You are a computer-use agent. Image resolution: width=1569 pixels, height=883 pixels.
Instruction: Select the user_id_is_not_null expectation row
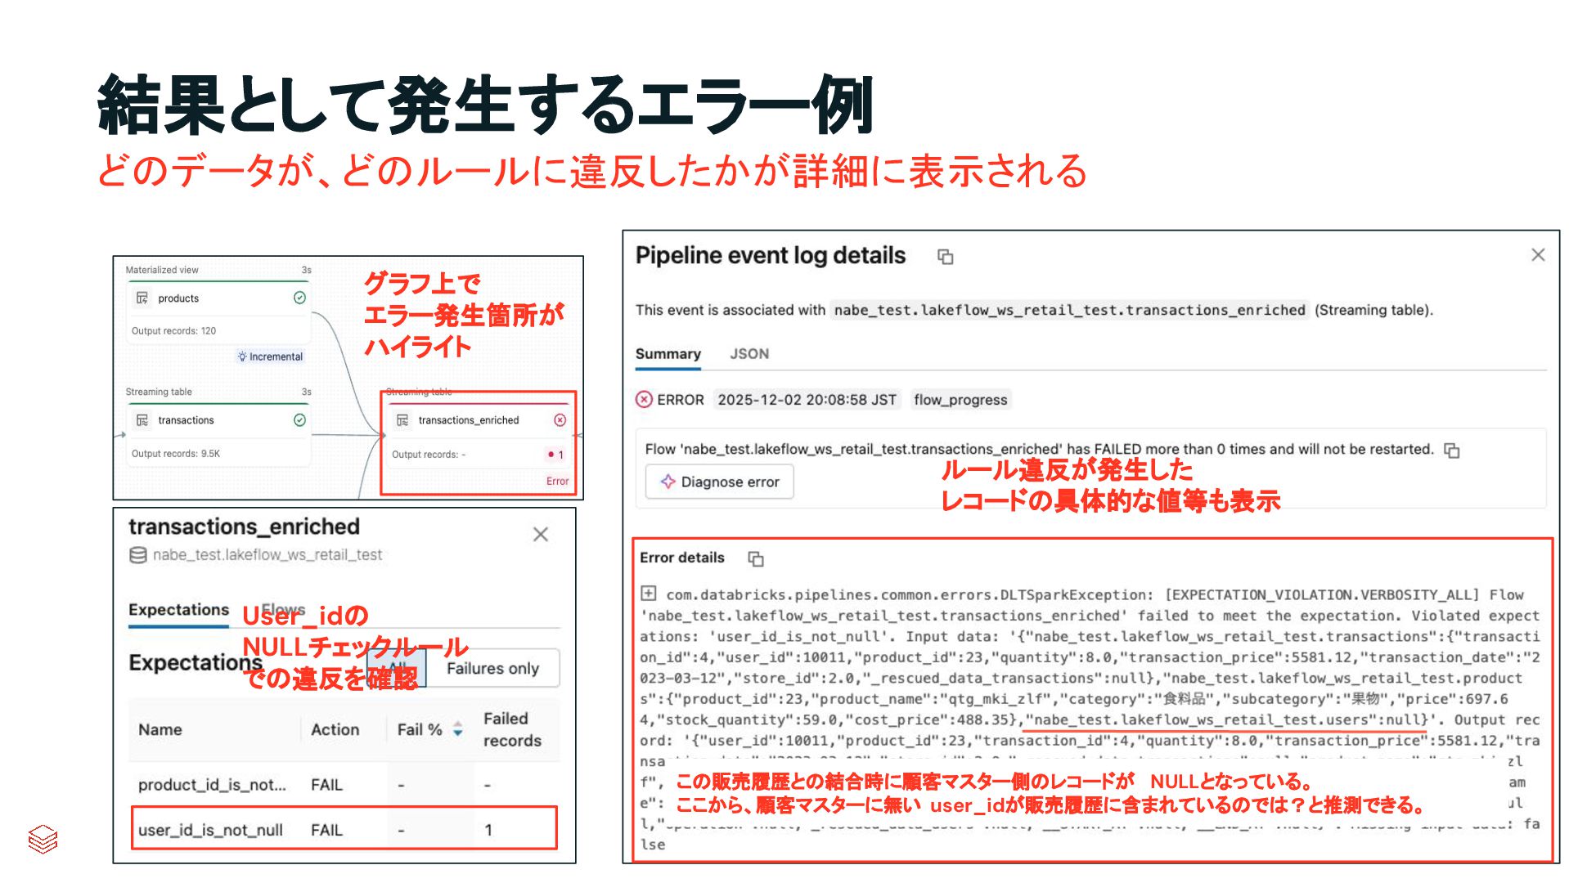coord(344,830)
